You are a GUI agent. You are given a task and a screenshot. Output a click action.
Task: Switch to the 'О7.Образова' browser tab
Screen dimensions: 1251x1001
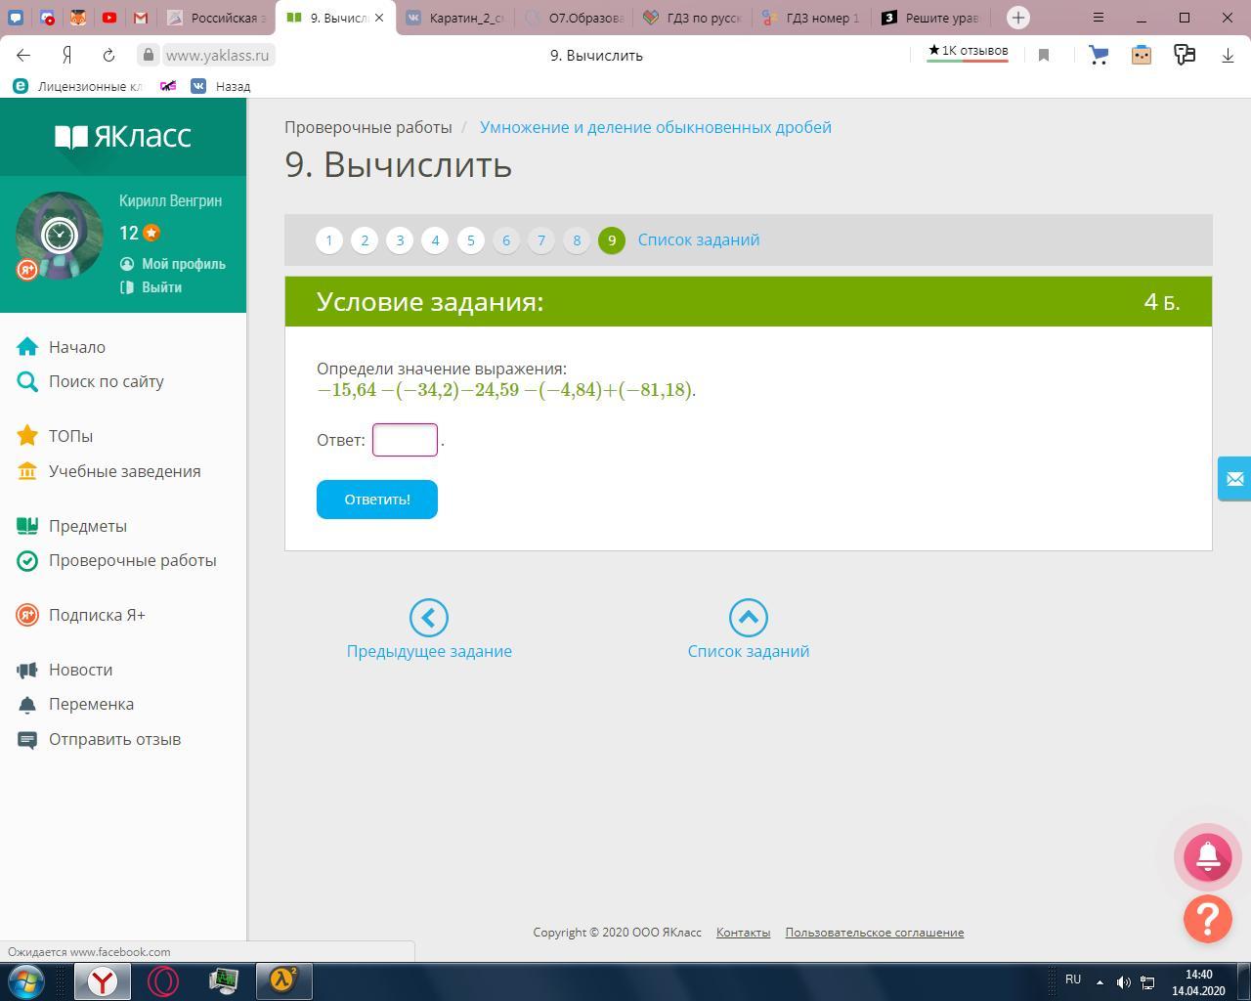click(575, 18)
